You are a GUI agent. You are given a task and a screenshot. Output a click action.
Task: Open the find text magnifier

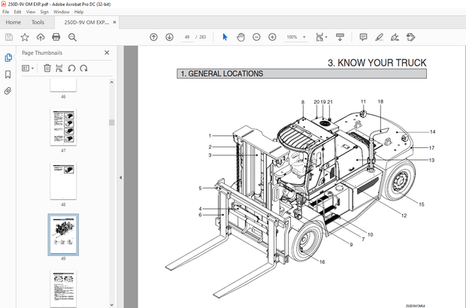(x=72, y=37)
